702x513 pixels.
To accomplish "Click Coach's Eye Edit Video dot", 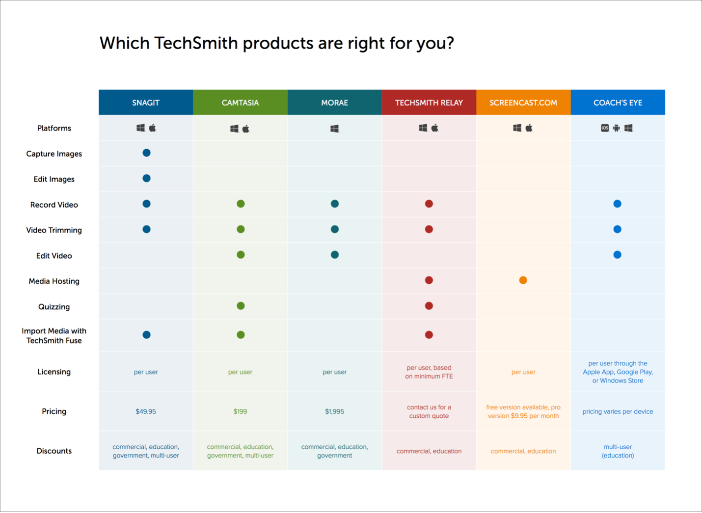I will [618, 255].
